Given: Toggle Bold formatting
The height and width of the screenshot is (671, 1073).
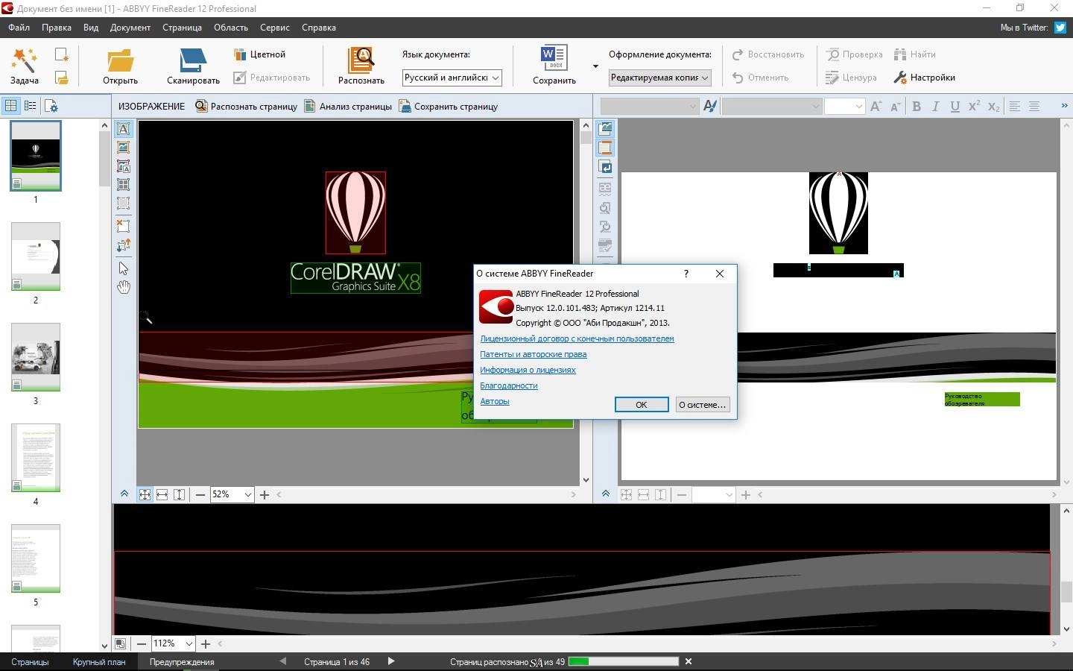Looking at the screenshot, I should click(x=917, y=106).
